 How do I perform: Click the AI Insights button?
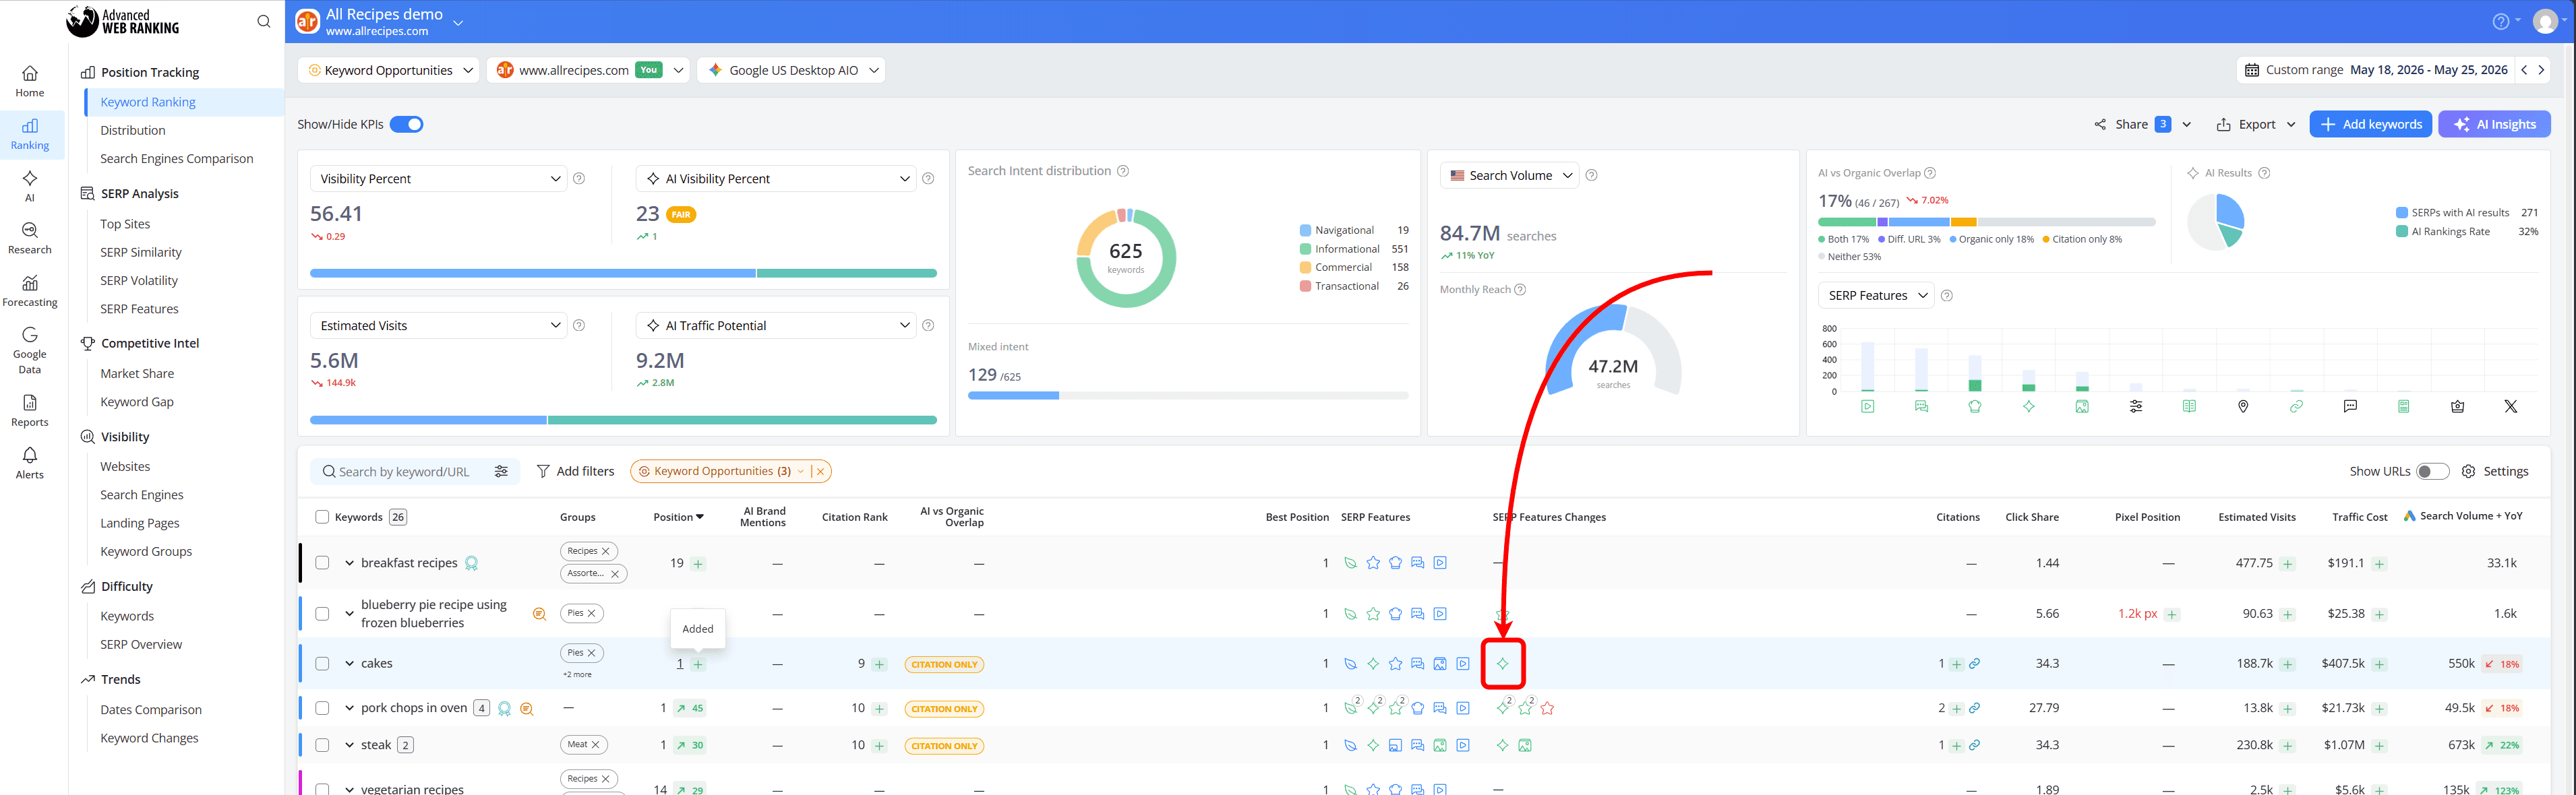2494,124
